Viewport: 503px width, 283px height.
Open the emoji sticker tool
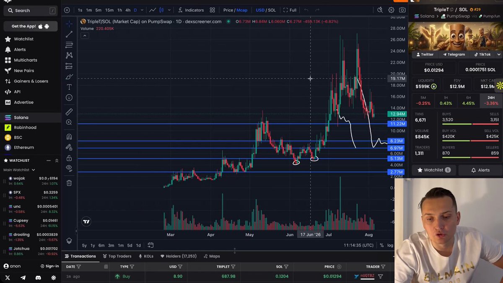tap(69, 98)
